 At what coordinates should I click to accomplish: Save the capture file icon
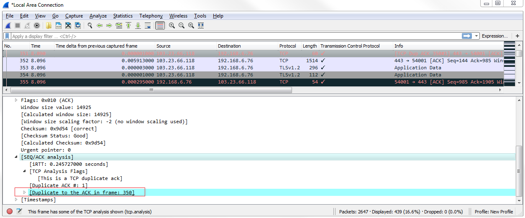click(x=59, y=25)
